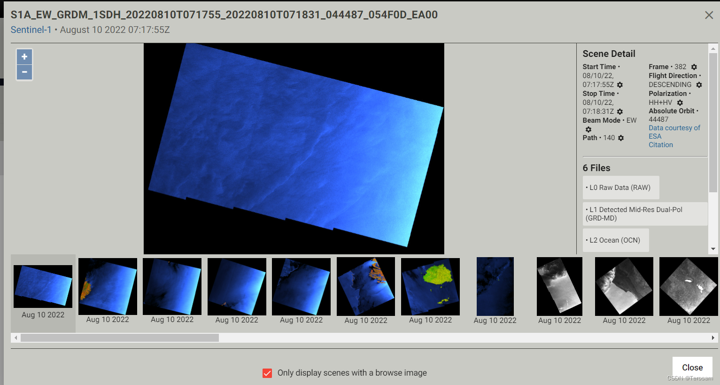Select the L2 Ocean (OCN) file
The image size is (720, 385).
point(616,240)
